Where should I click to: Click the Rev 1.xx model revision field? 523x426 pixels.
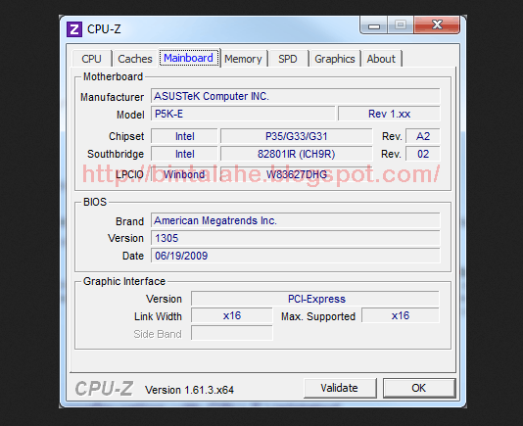pos(389,114)
